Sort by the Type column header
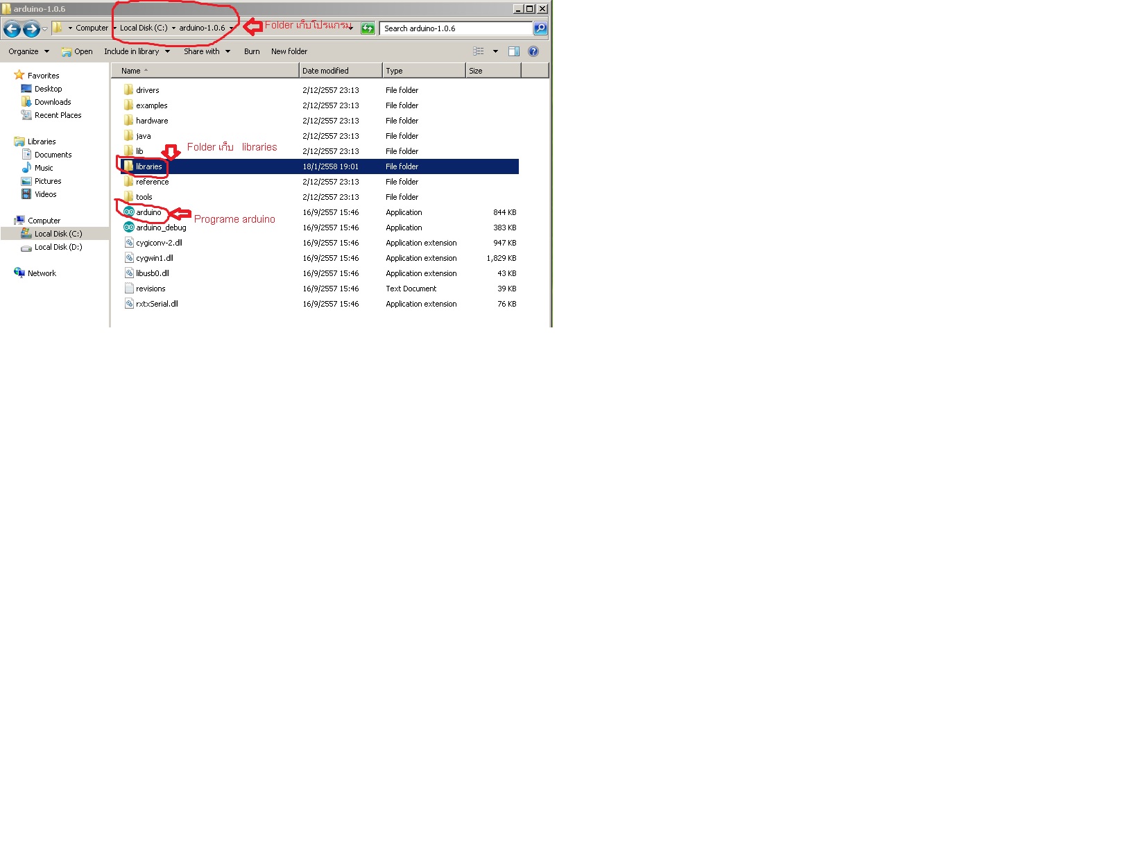The image size is (1132, 849). 424,71
